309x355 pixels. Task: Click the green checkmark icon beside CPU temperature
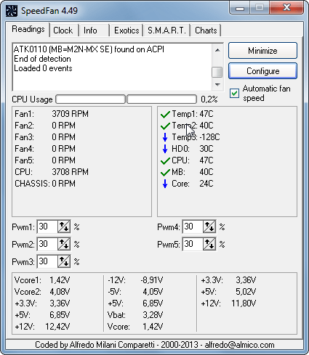[x=165, y=160]
